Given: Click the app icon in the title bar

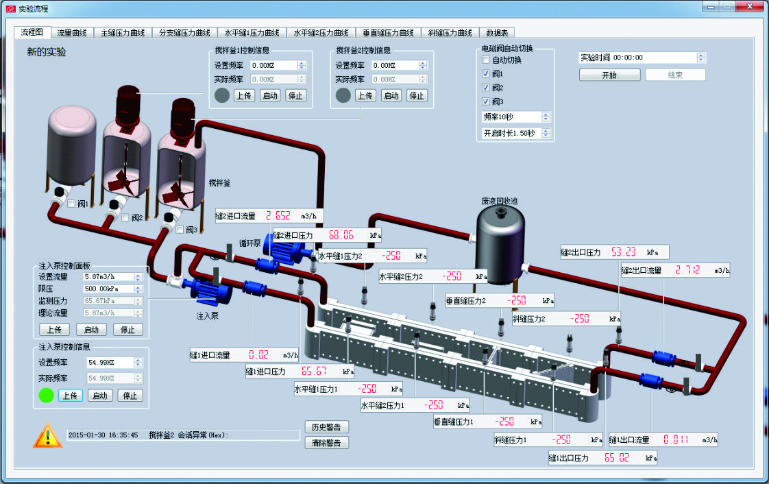Looking at the screenshot, I should point(10,8).
